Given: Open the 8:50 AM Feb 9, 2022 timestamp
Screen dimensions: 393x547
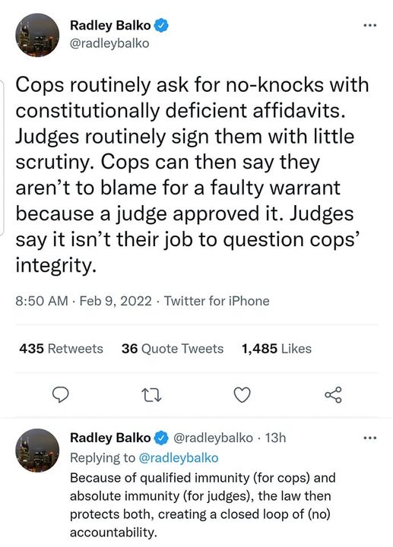Looking at the screenshot, I should pyautogui.click(x=84, y=301).
